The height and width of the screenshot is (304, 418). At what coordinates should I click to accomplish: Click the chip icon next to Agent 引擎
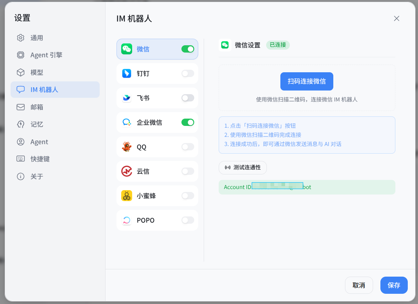click(20, 55)
